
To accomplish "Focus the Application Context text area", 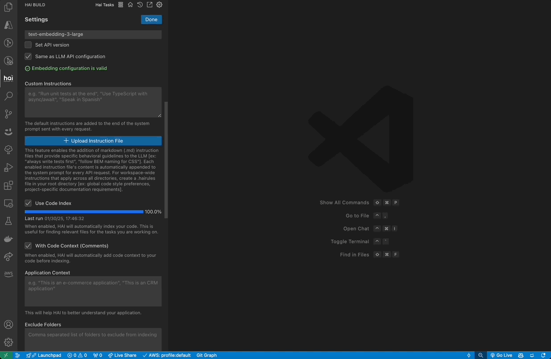I will 93,291.
